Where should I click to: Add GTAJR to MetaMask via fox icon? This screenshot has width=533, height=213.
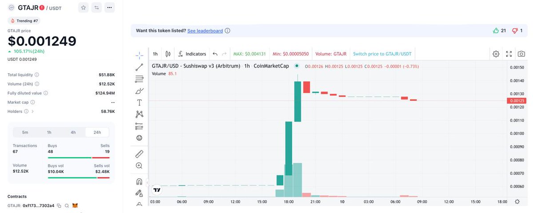click(75, 205)
